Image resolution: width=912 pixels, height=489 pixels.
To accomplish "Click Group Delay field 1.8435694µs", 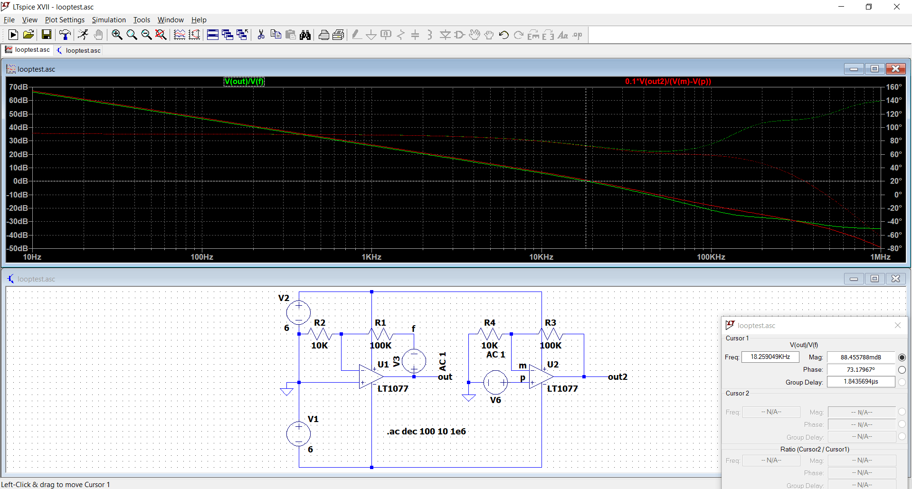I will [861, 382].
